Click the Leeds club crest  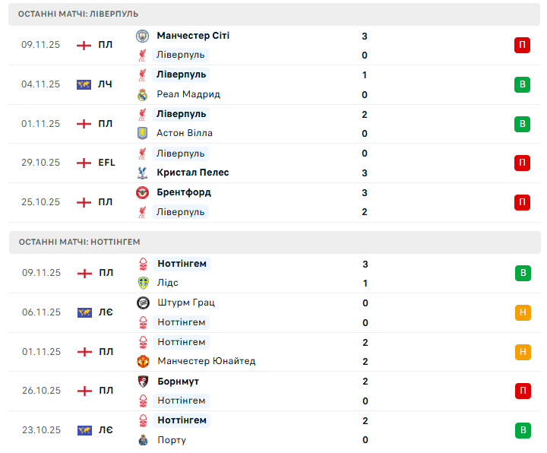pyautogui.click(x=142, y=283)
